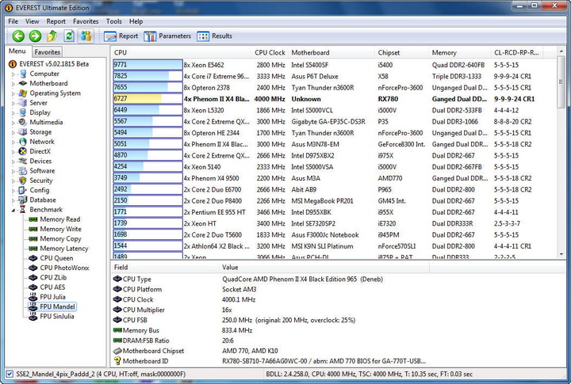Expand the Storage tree node
This screenshot has width=571, height=384.
click(13, 132)
